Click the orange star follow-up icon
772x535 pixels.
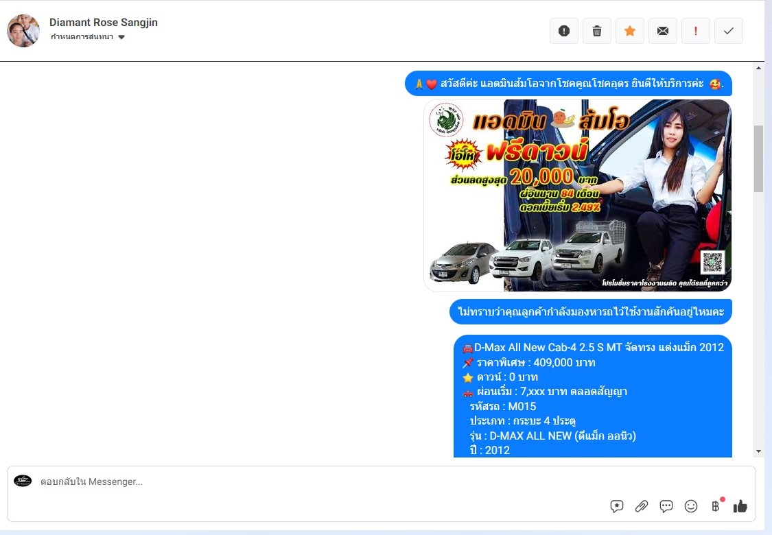pyautogui.click(x=630, y=31)
